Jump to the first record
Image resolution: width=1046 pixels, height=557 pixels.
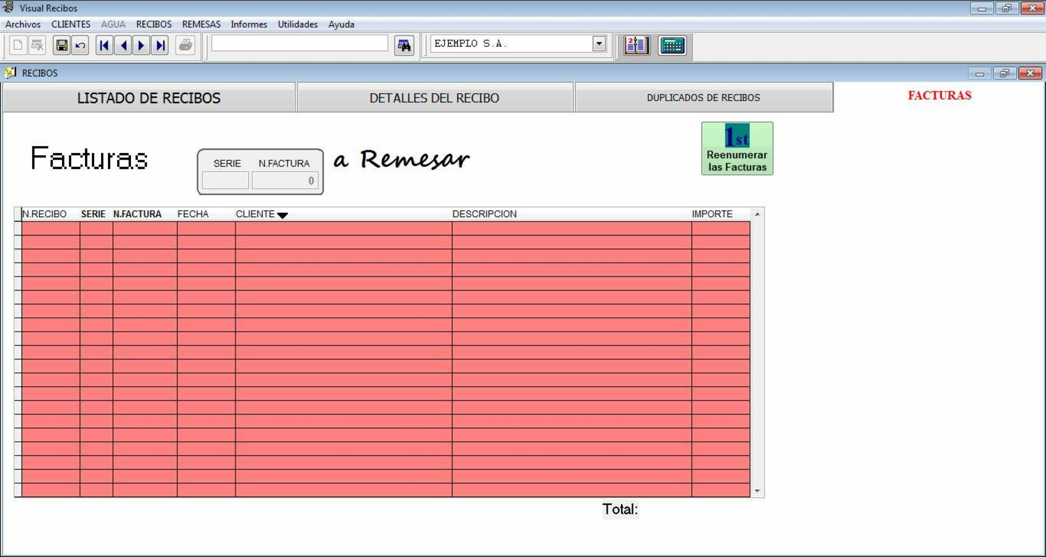(104, 46)
